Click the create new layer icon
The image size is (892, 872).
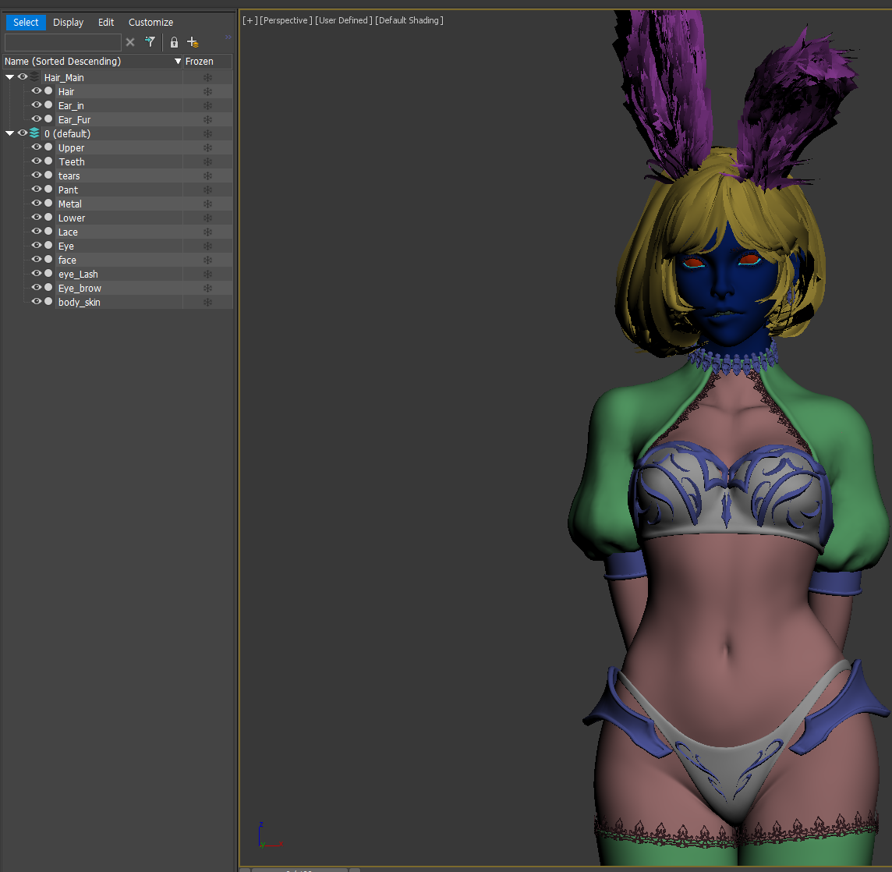(193, 42)
